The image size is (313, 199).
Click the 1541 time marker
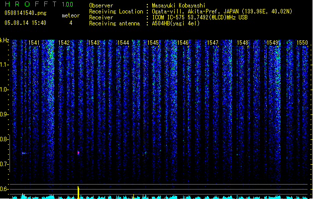(x=34, y=43)
